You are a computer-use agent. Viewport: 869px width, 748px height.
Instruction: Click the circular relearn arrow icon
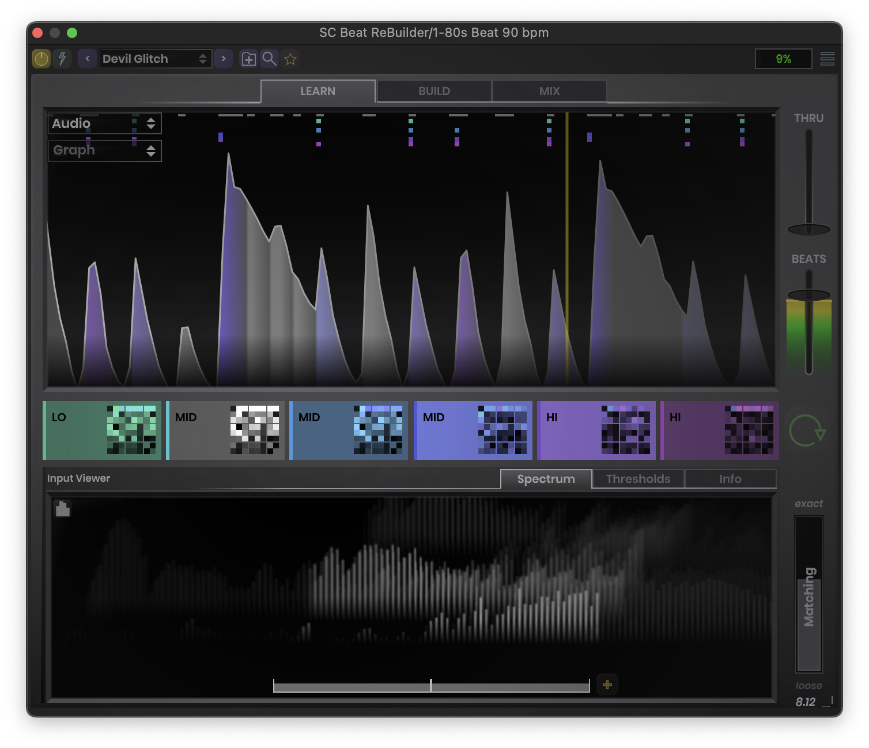click(x=807, y=430)
